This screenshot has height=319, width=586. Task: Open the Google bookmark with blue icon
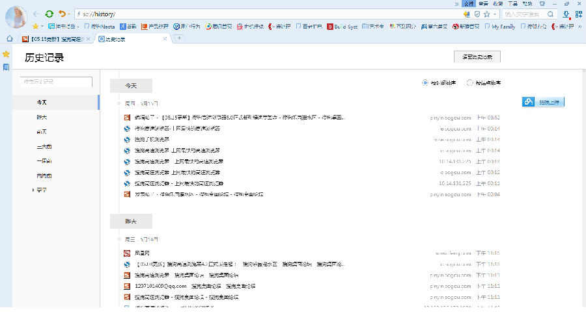[128, 27]
